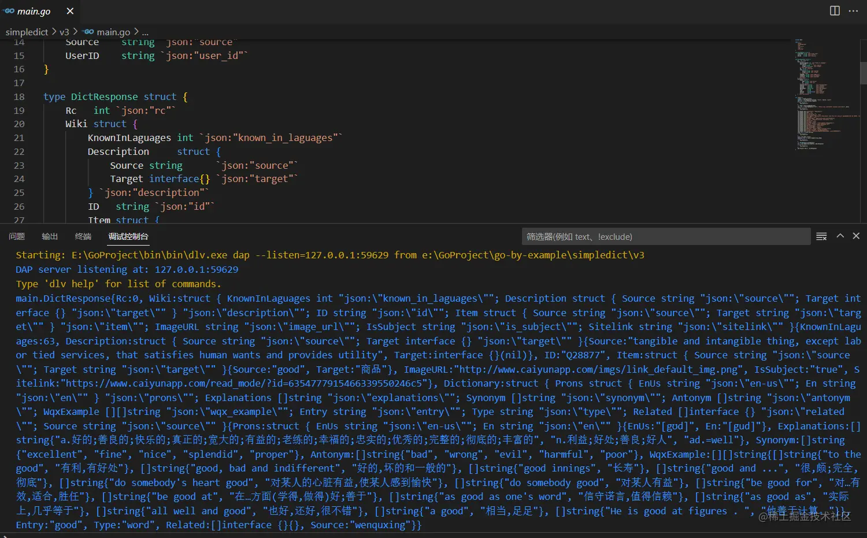Click the `json:"id"` tag on line 26
Viewport: 867px width, 538px height.
[185, 206]
